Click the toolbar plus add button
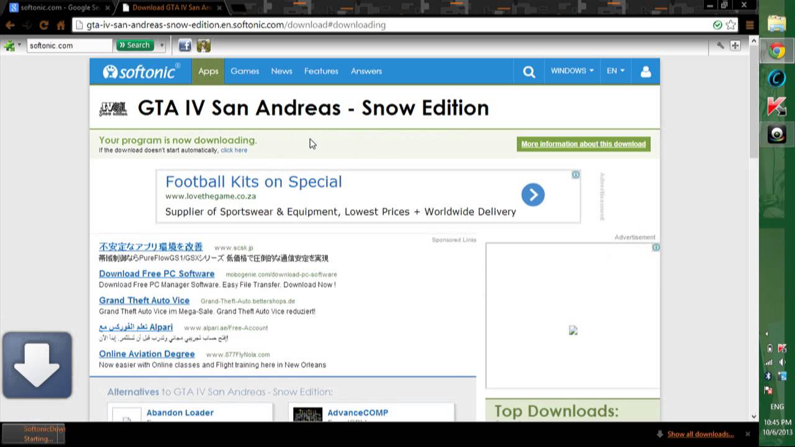This screenshot has height=447, width=795. 735,45
